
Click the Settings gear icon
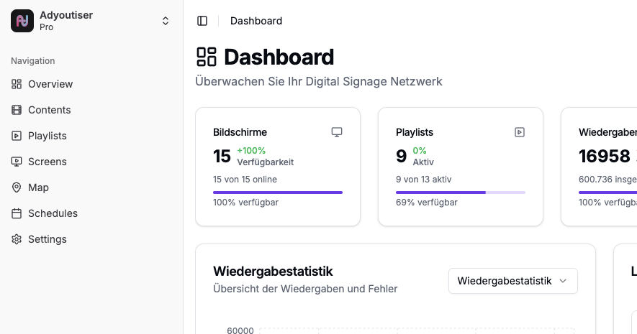17,239
